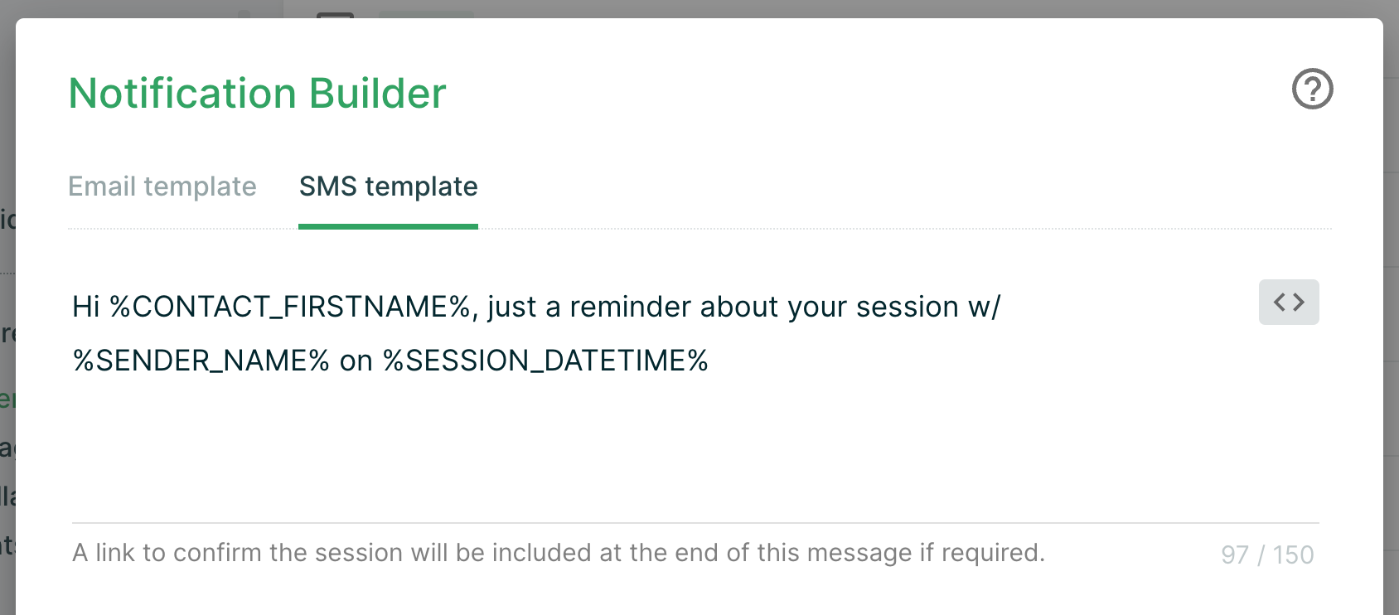Click the insert placeholder code brackets icon
This screenshot has height=615, width=1399.
(1289, 302)
